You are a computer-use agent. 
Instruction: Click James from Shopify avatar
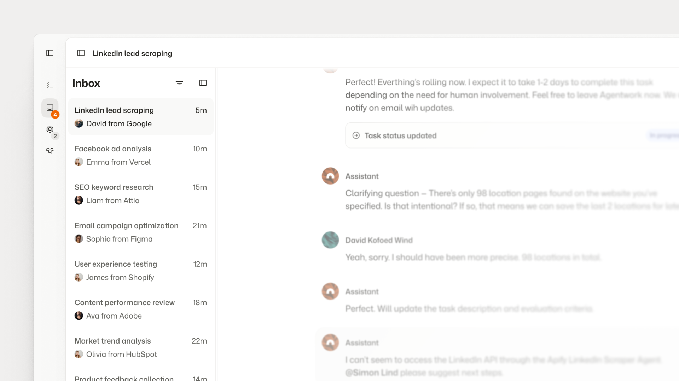(x=79, y=277)
